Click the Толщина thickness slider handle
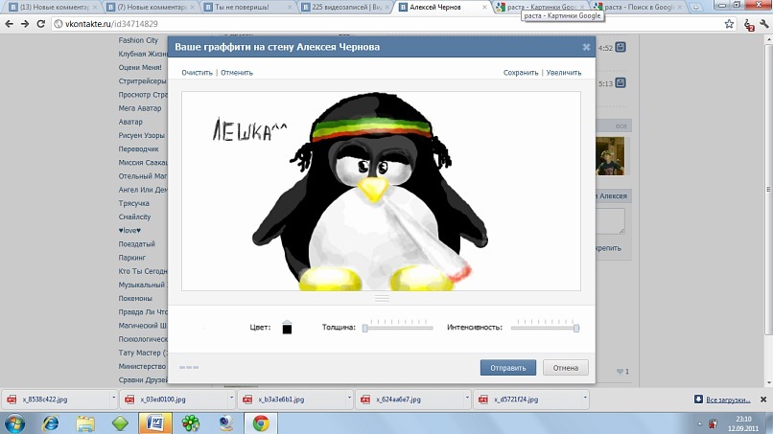Screen dimensions: 773x434 tap(365, 328)
